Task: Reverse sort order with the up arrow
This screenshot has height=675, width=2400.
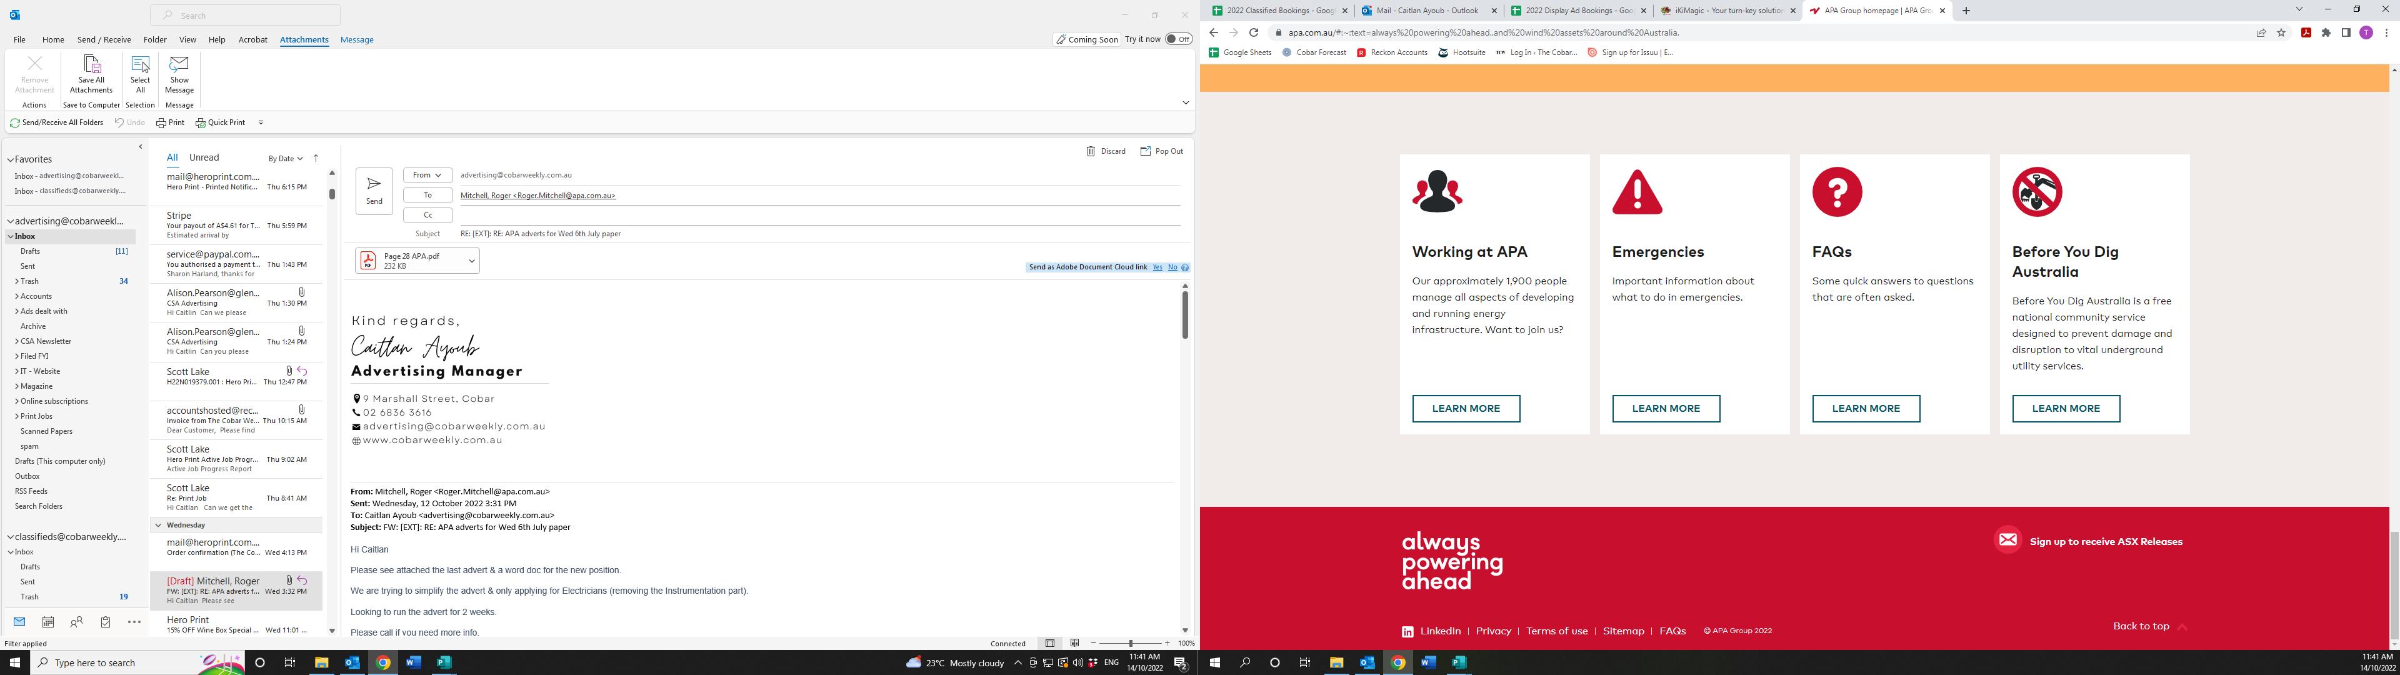Action: click(316, 159)
